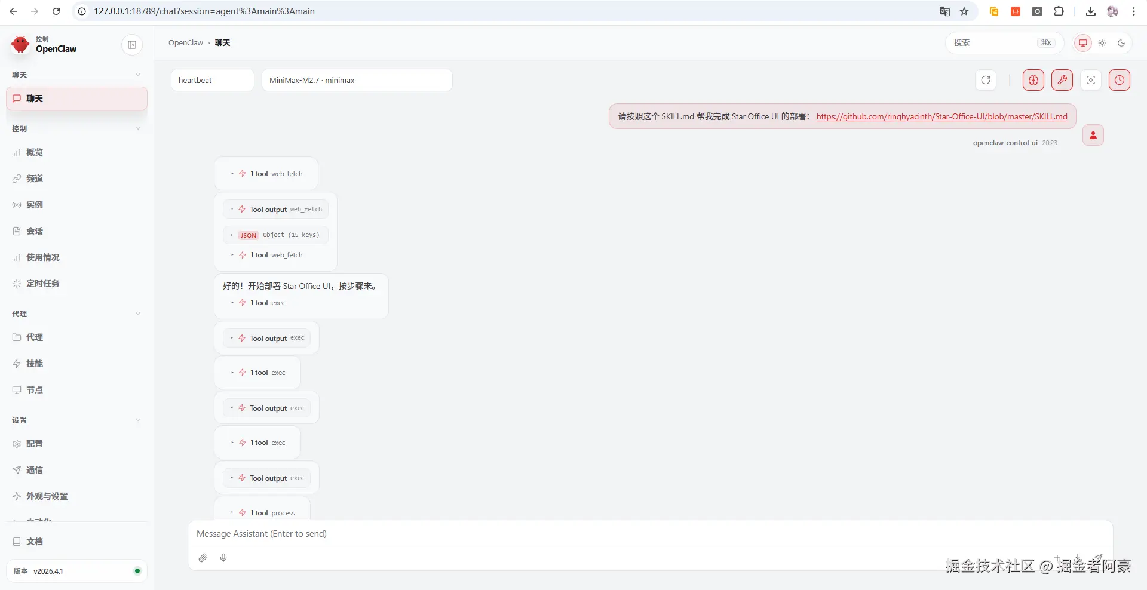
Task: Open 定时任务 scheduled tasks page
Action: pyautogui.click(x=76, y=284)
